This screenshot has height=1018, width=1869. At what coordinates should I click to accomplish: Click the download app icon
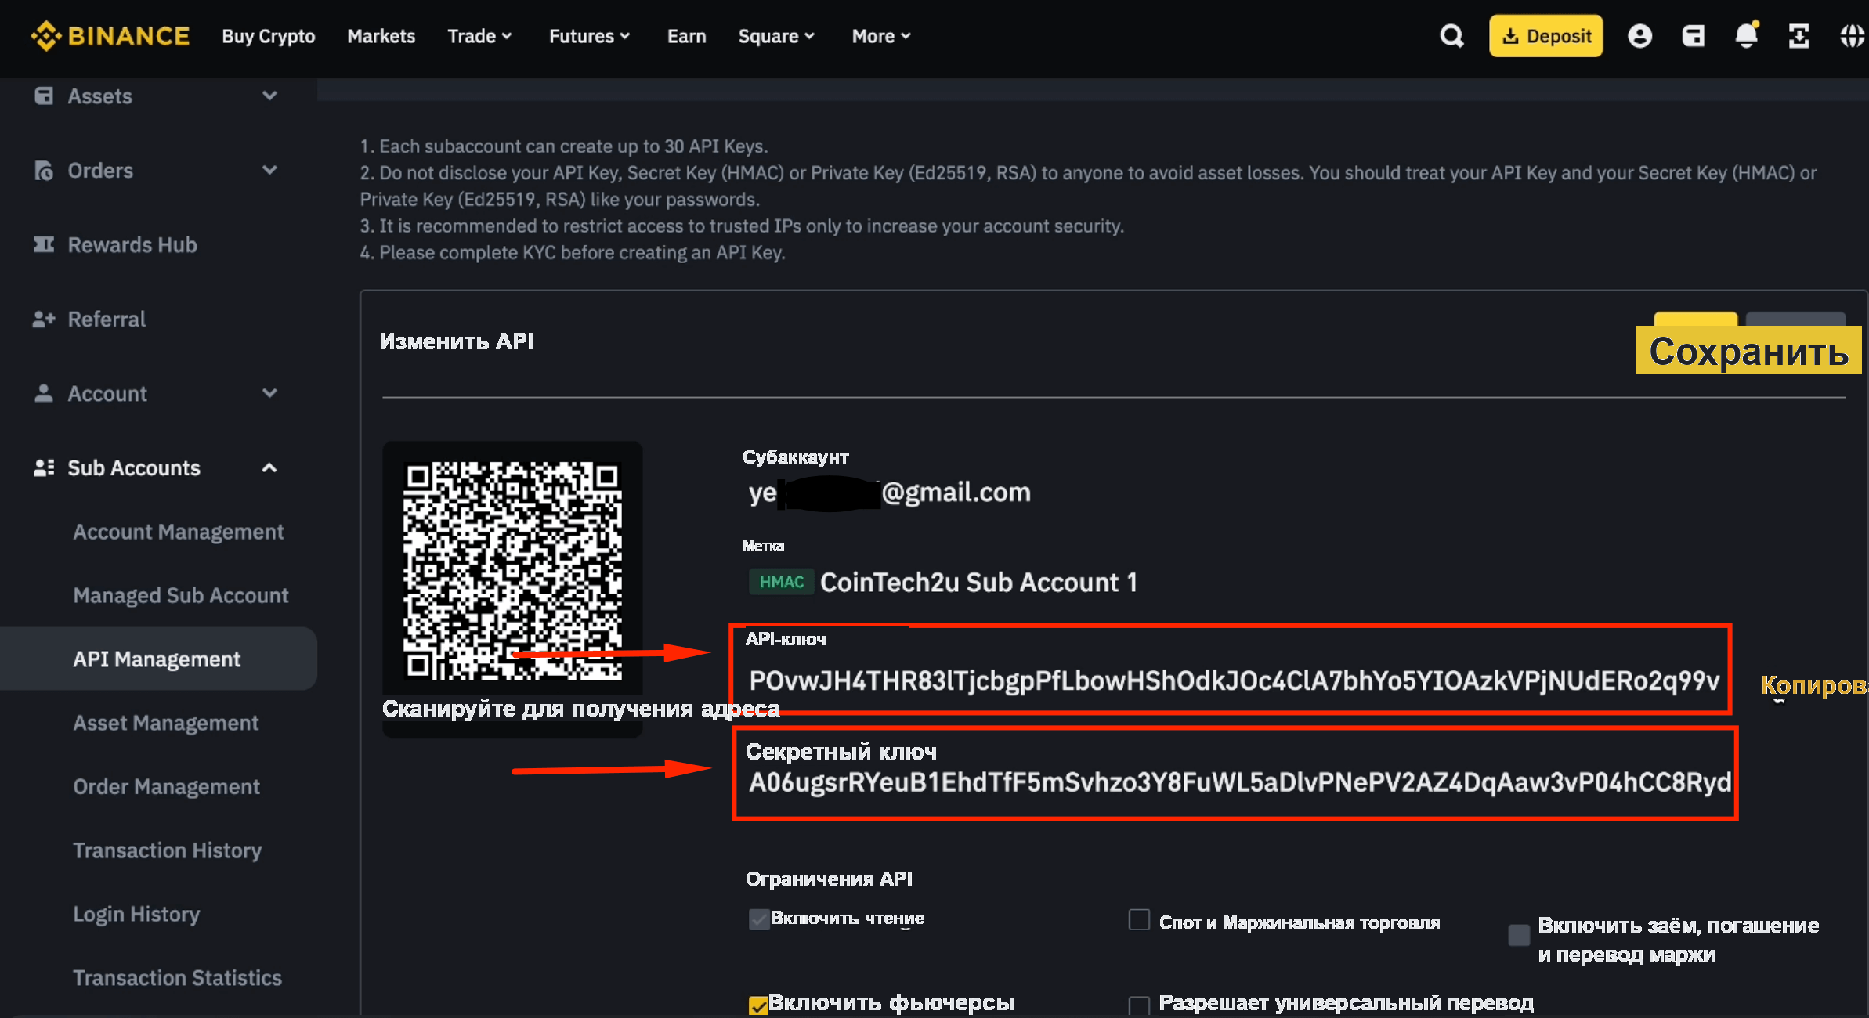pyautogui.click(x=1799, y=36)
